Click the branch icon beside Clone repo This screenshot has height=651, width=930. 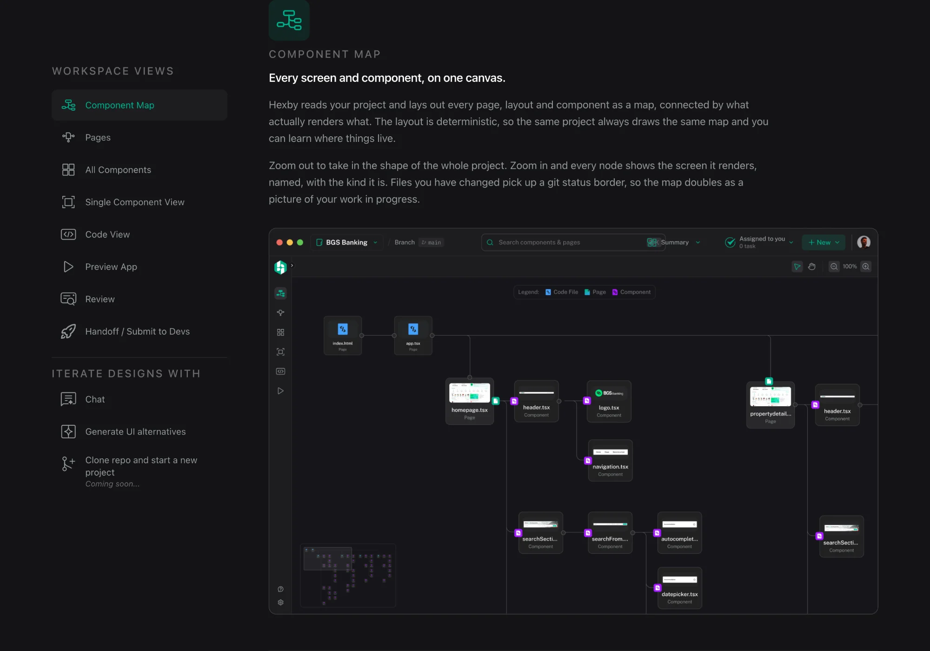click(x=68, y=463)
